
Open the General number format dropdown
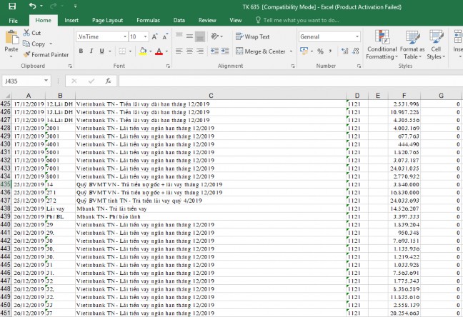point(357,36)
